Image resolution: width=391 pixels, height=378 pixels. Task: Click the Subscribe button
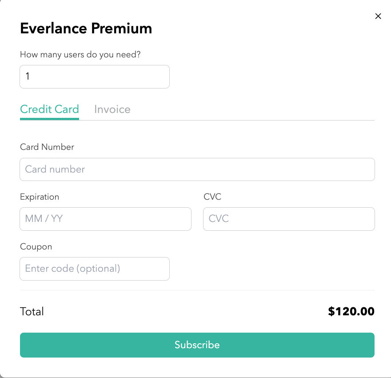197,345
